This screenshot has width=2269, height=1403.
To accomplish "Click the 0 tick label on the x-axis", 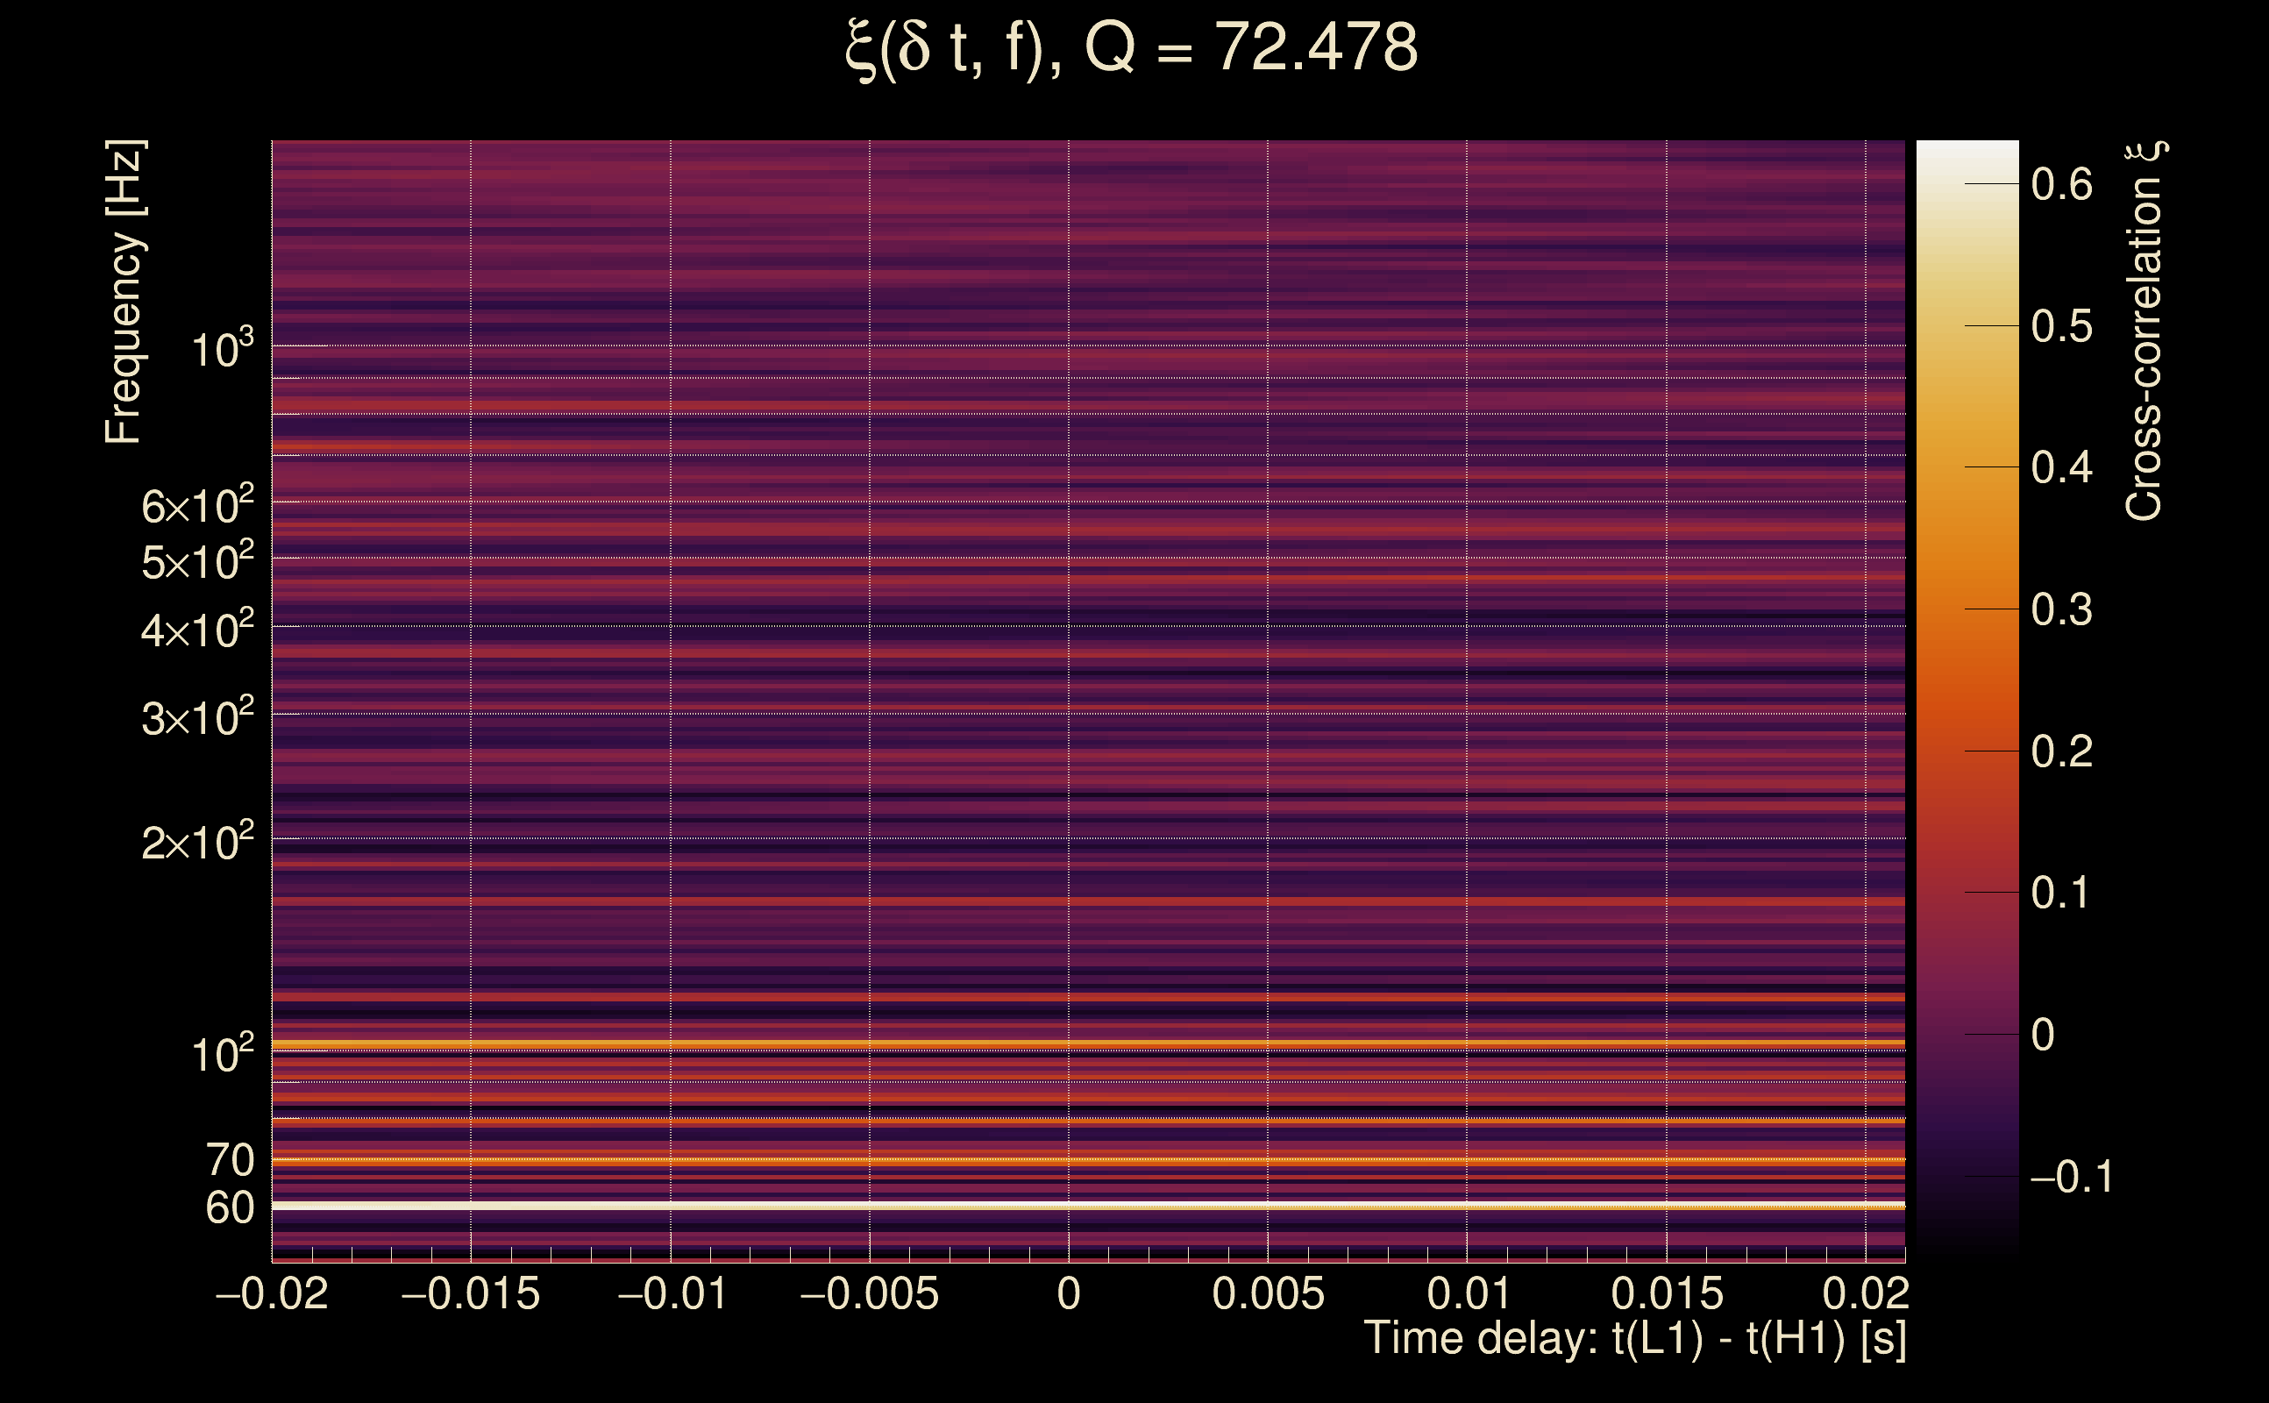I will coord(1069,1293).
